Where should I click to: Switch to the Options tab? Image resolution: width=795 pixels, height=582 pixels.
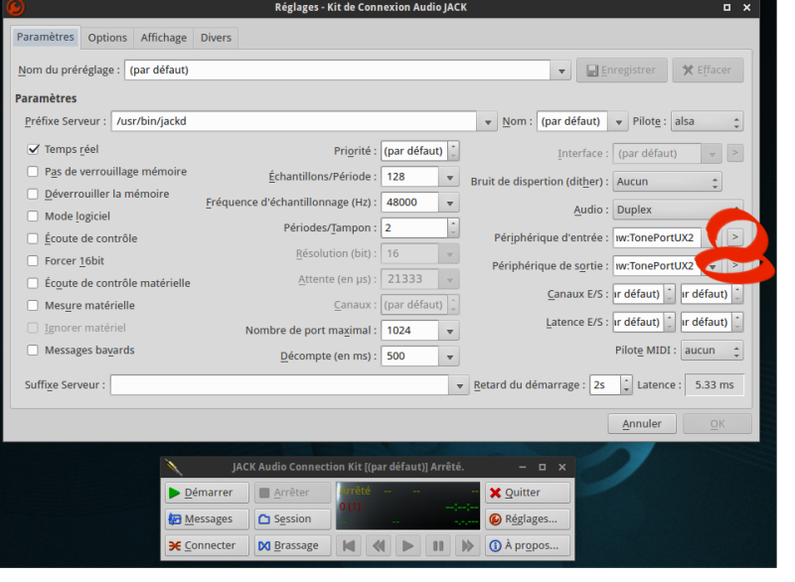107,38
